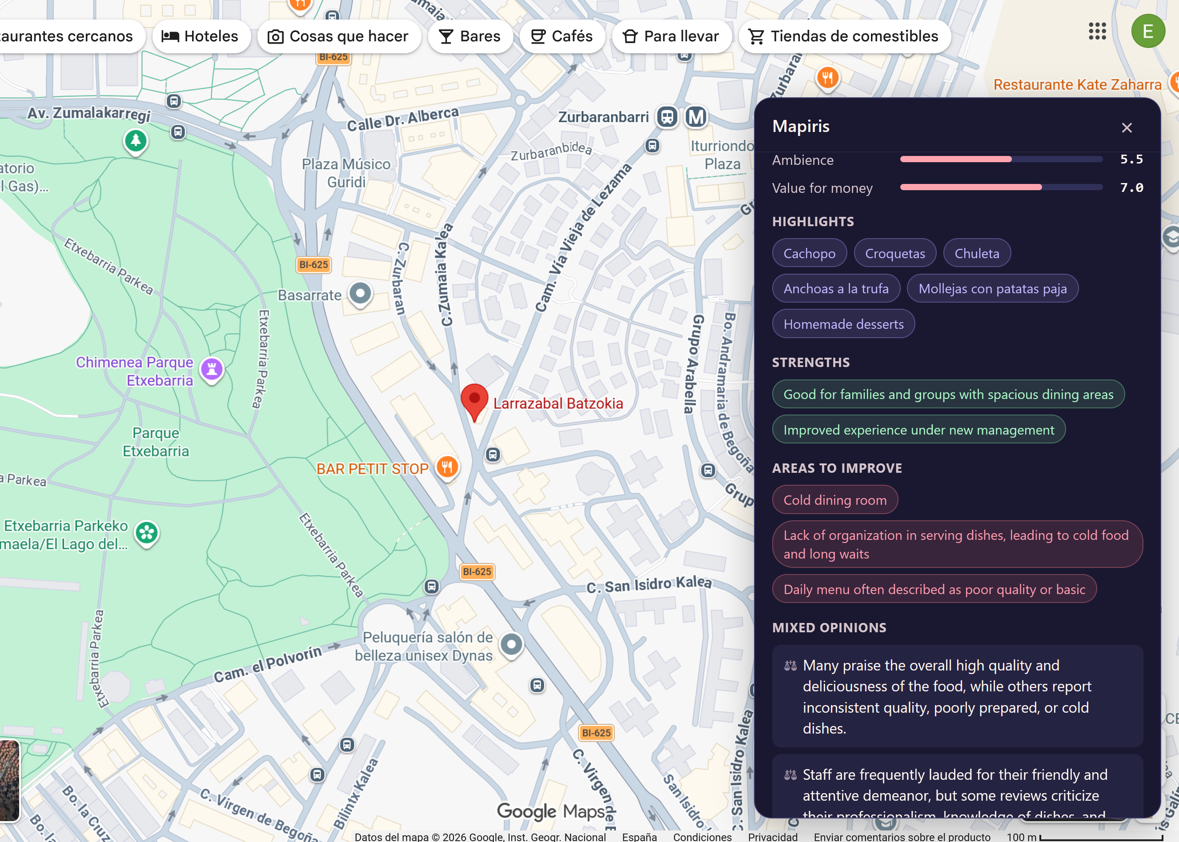
Task: Select the Para llevar chip
Action: [x=672, y=36]
